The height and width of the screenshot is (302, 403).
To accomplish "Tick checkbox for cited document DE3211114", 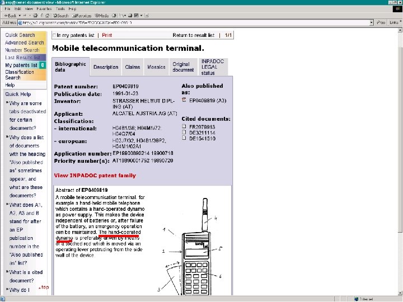I will coord(184,132).
